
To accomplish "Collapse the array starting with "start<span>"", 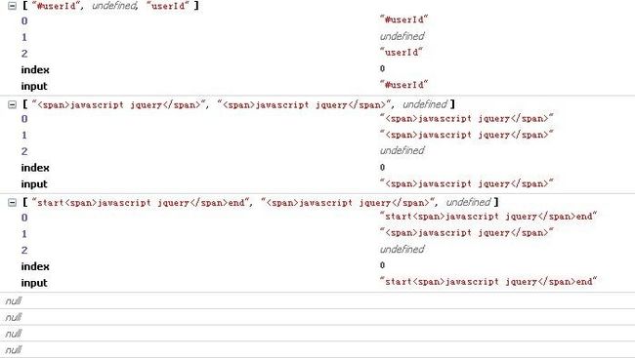I will 12,202.
